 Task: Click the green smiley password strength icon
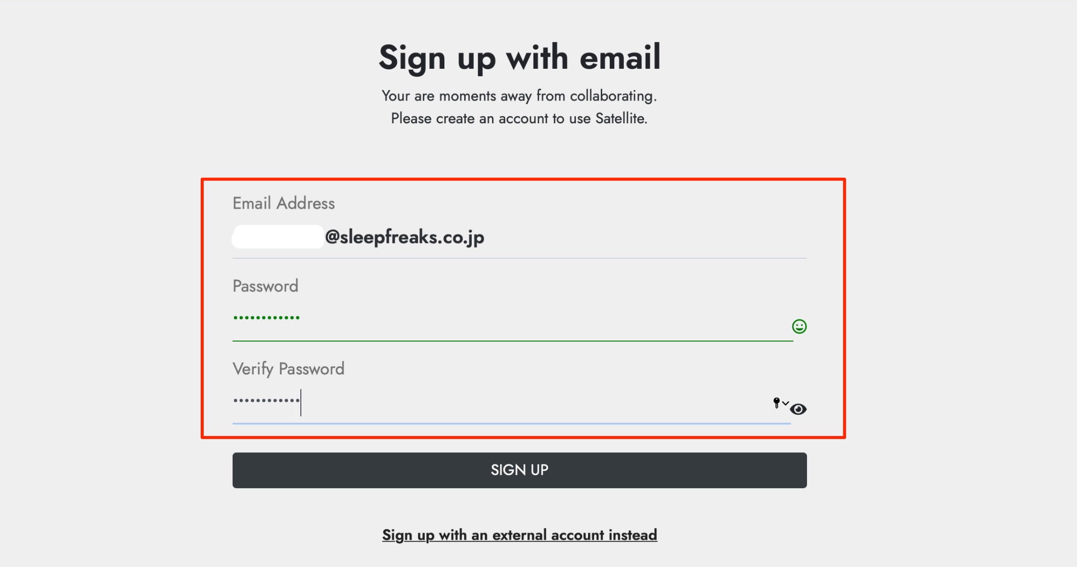click(799, 326)
